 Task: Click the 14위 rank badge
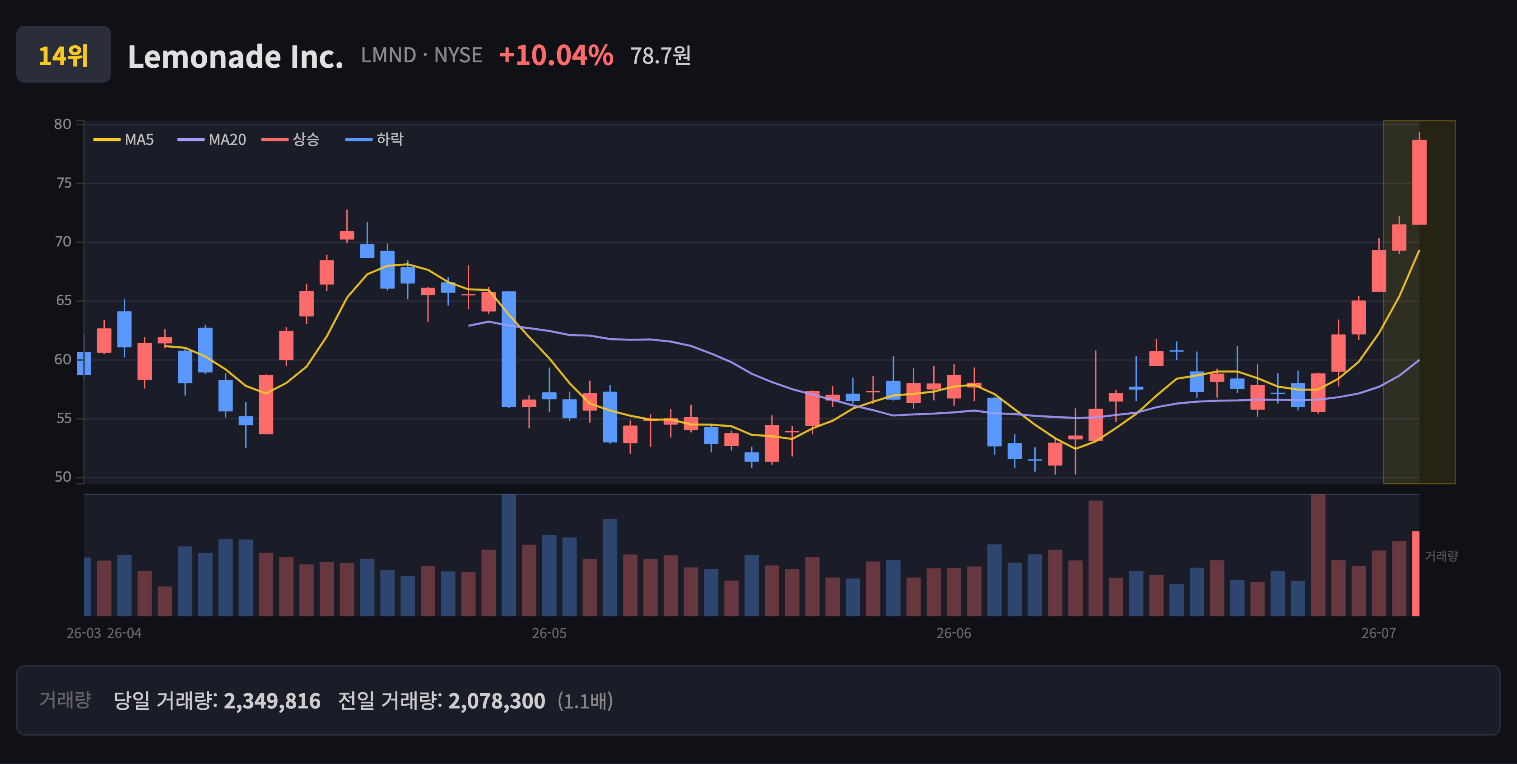[64, 54]
